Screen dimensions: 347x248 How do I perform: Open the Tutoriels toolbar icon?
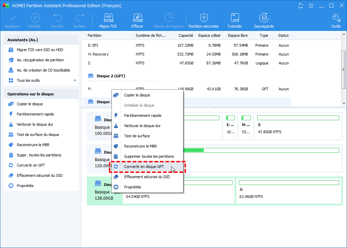(x=235, y=21)
